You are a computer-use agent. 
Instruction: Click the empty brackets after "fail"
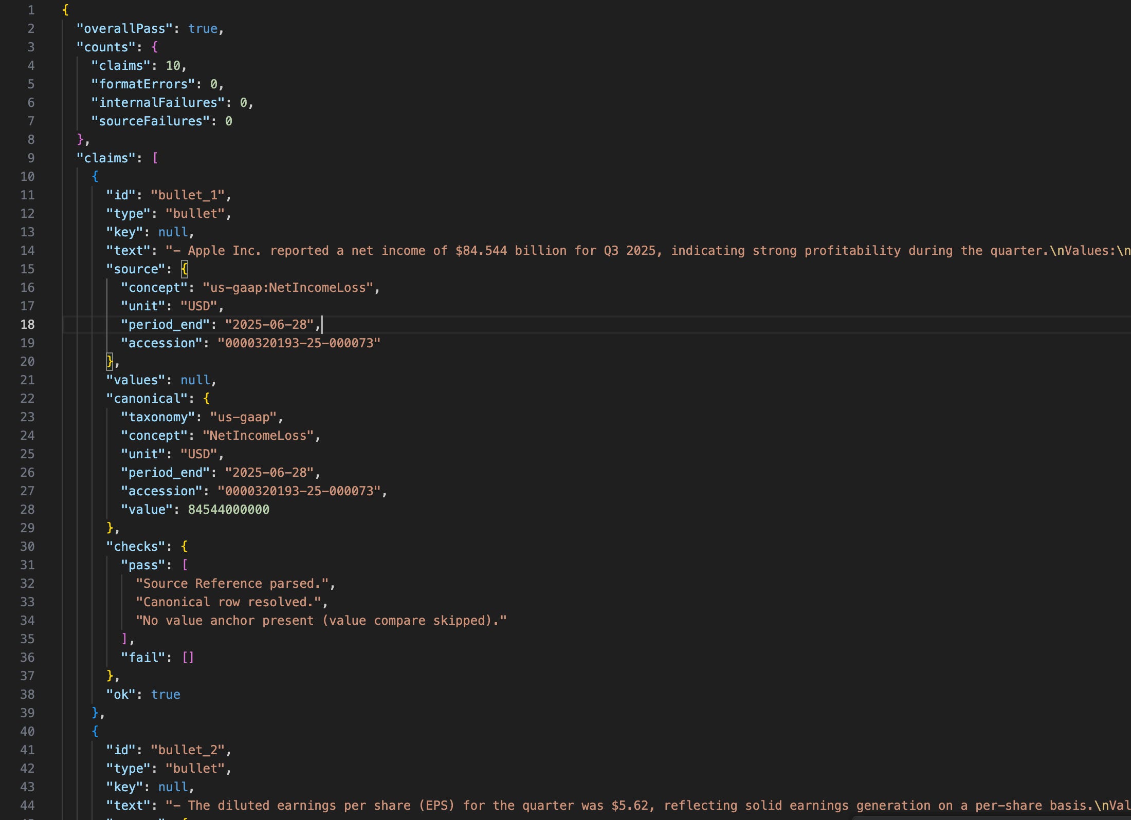coord(188,658)
